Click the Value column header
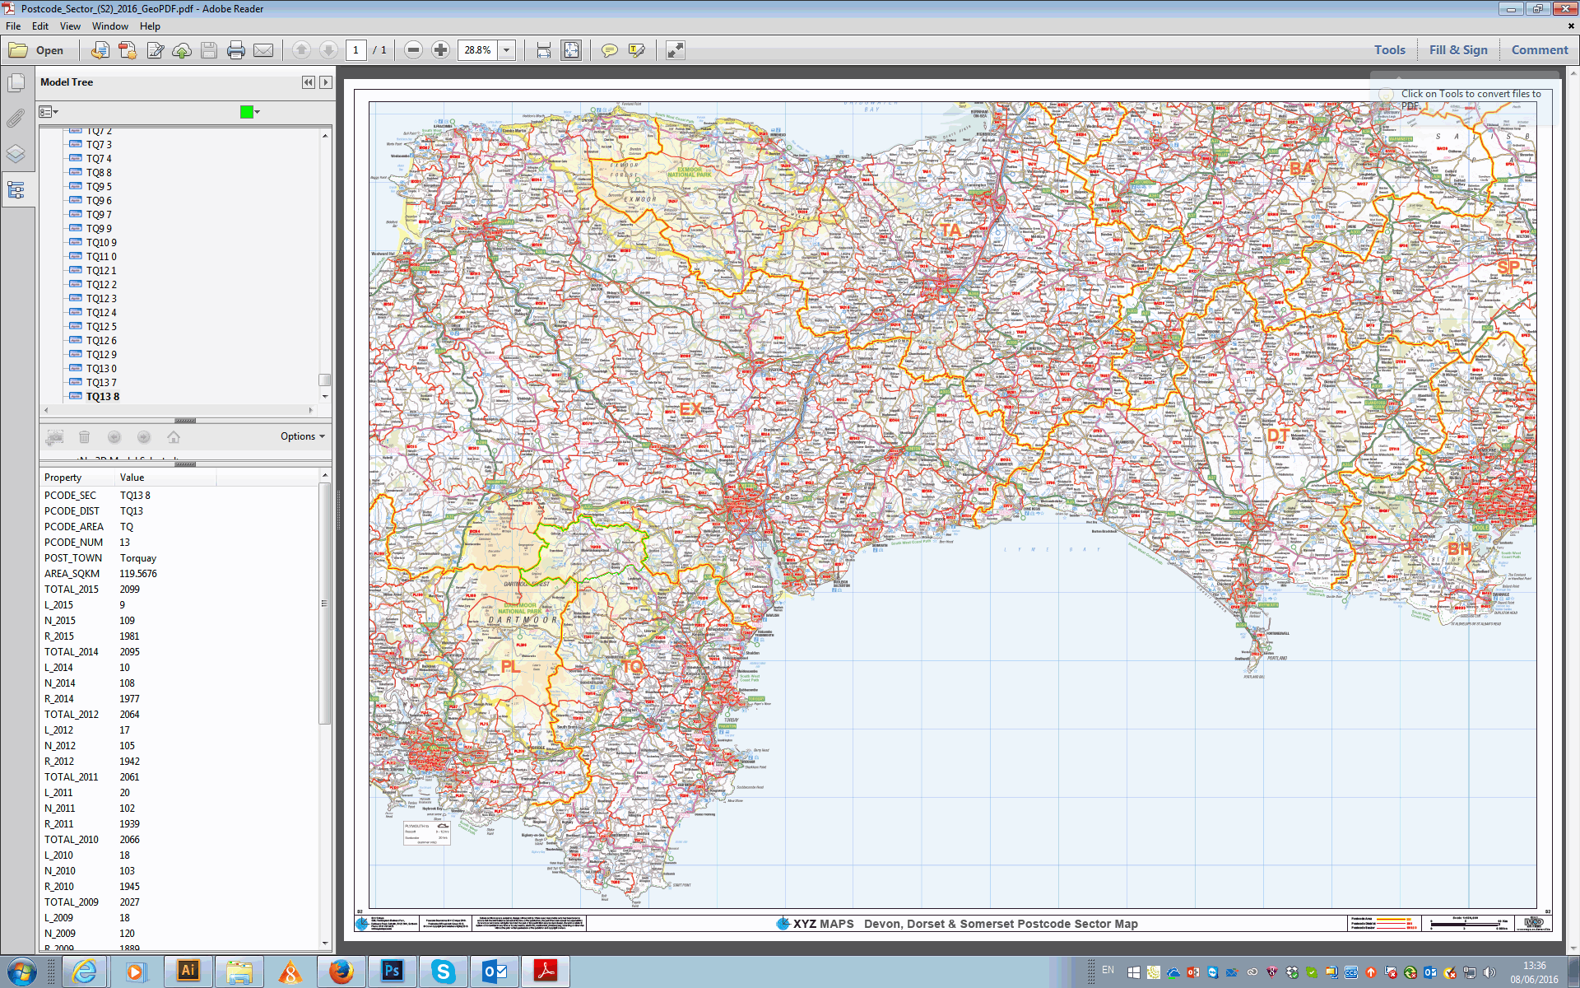The image size is (1580, 988). pyautogui.click(x=166, y=478)
